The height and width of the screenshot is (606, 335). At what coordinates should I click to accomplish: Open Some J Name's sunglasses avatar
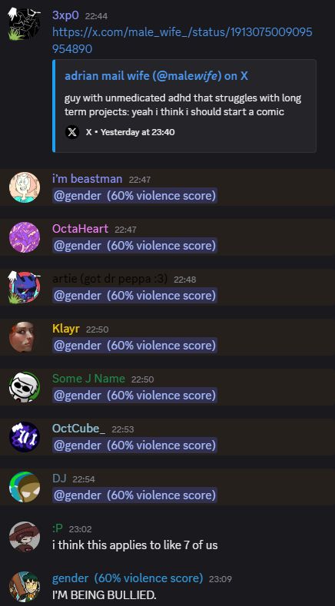[x=25, y=387]
